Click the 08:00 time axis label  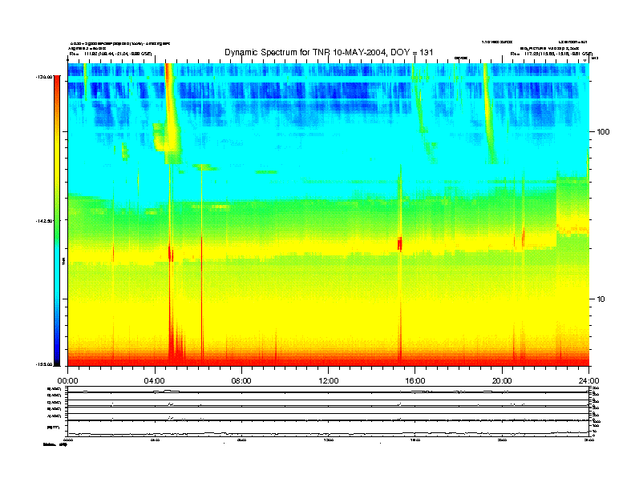tap(241, 381)
